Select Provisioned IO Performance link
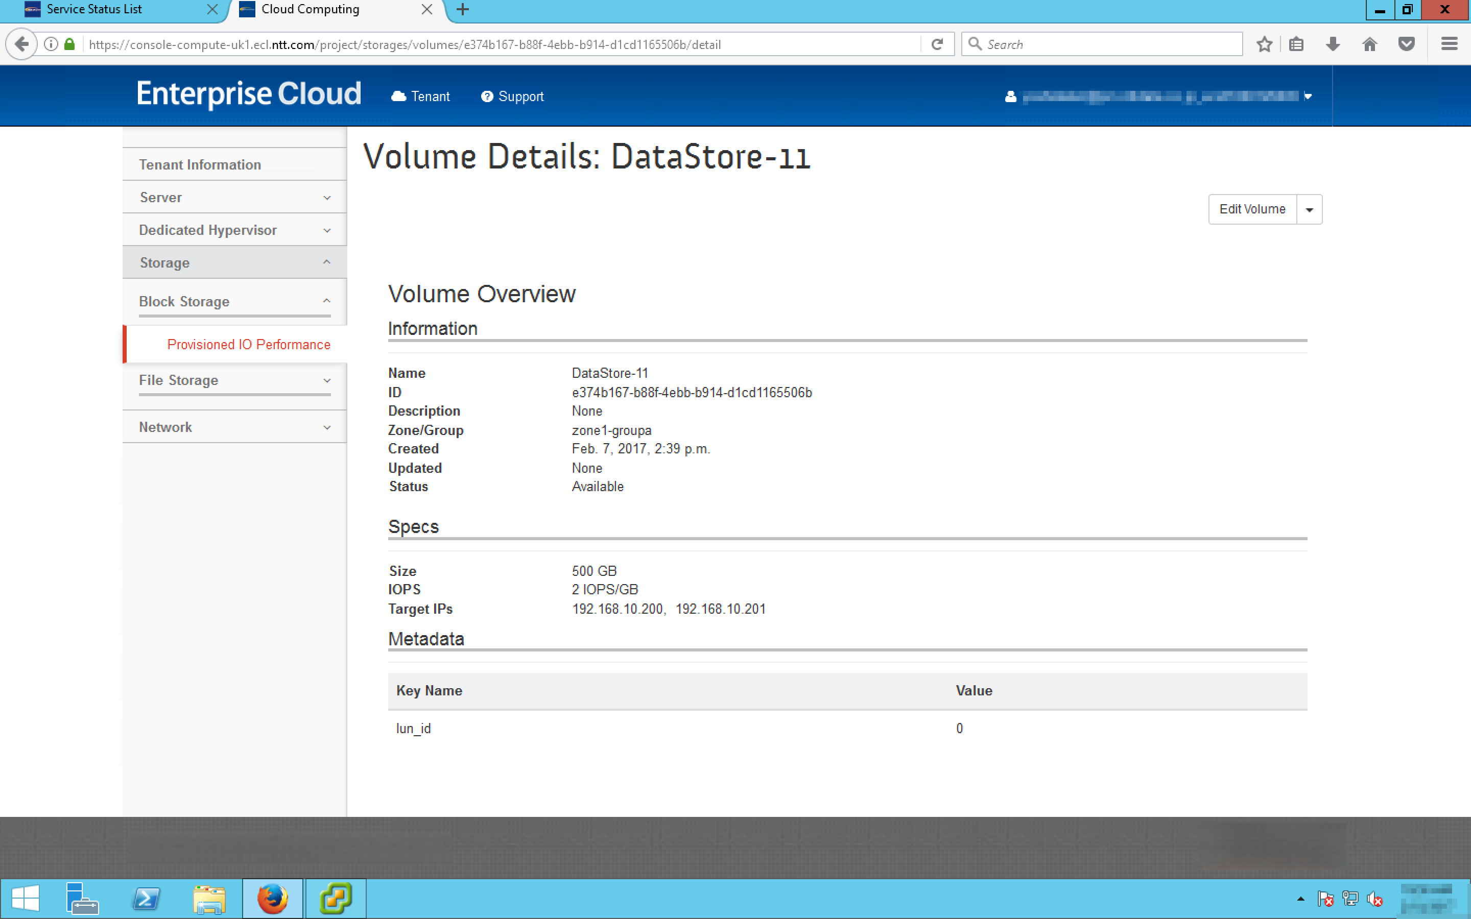The width and height of the screenshot is (1471, 919). coord(249,345)
